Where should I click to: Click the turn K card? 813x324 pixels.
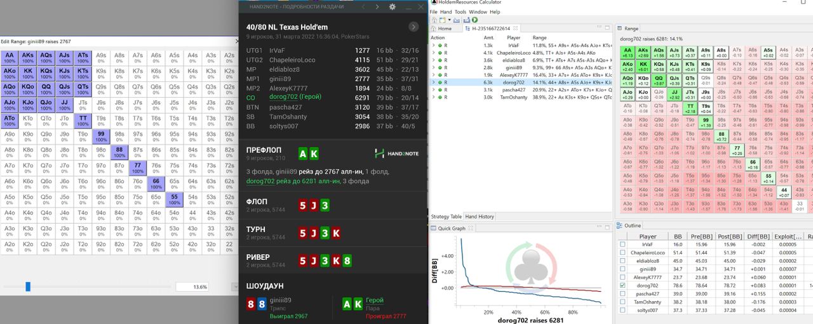click(x=336, y=233)
